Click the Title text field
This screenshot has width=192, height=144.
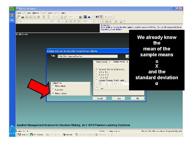click(x=87, y=56)
